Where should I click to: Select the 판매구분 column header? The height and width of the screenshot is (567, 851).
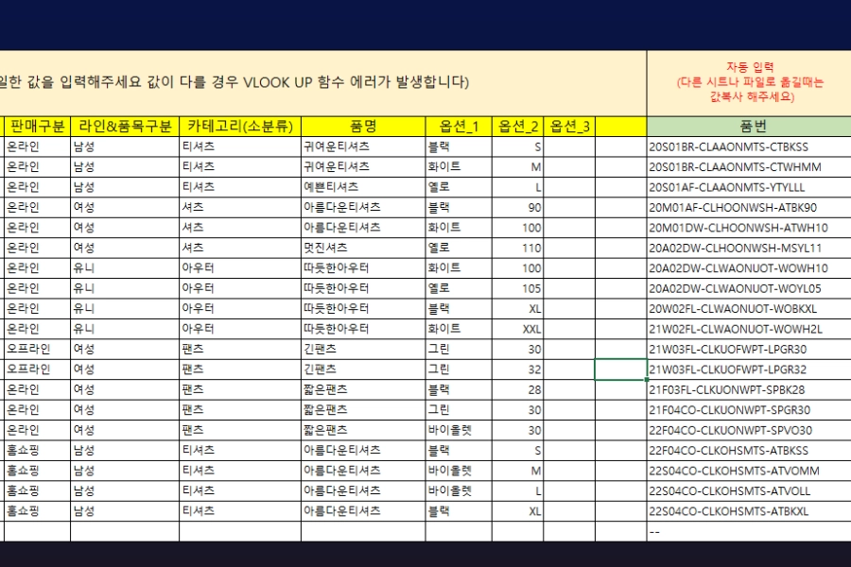[38, 127]
